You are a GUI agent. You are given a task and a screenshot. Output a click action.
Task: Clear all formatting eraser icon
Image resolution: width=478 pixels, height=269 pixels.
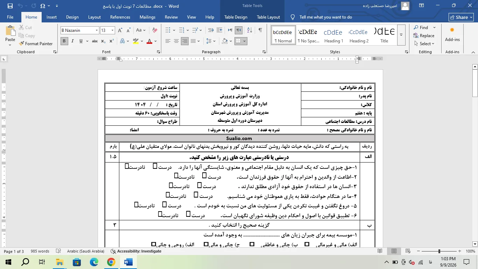[x=155, y=30]
